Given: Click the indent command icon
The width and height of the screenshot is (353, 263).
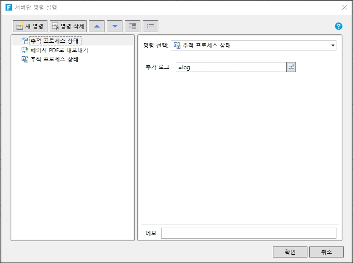Looking at the screenshot, I should (x=133, y=26).
